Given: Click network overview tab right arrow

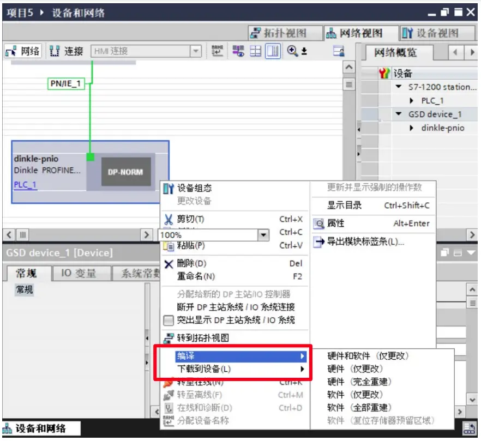Looking at the screenshot, I should click(x=472, y=52).
